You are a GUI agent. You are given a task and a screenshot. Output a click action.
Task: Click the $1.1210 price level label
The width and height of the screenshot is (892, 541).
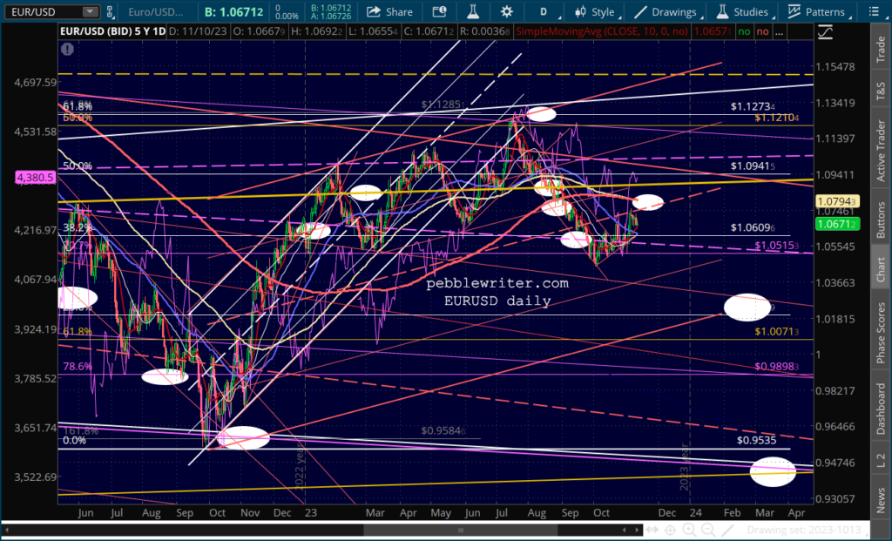coord(776,118)
